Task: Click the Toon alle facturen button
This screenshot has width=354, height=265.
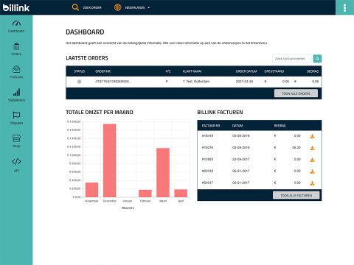Action: 296,195
